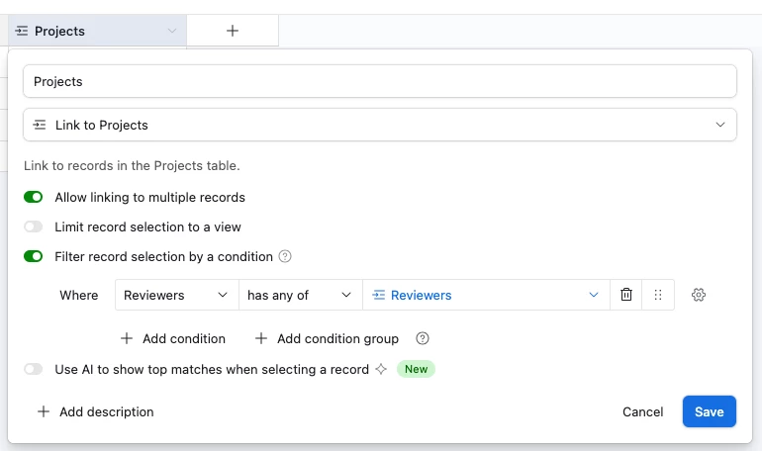Click the plus icon to add a field column

point(233,31)
